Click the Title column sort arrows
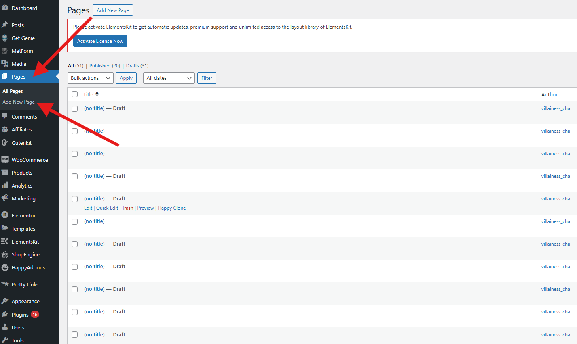This screenshot has height=344, width=577. tap(97, 94)
